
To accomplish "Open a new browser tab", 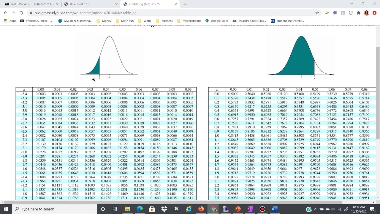I will pyautogui.click(x=185, y=4).
